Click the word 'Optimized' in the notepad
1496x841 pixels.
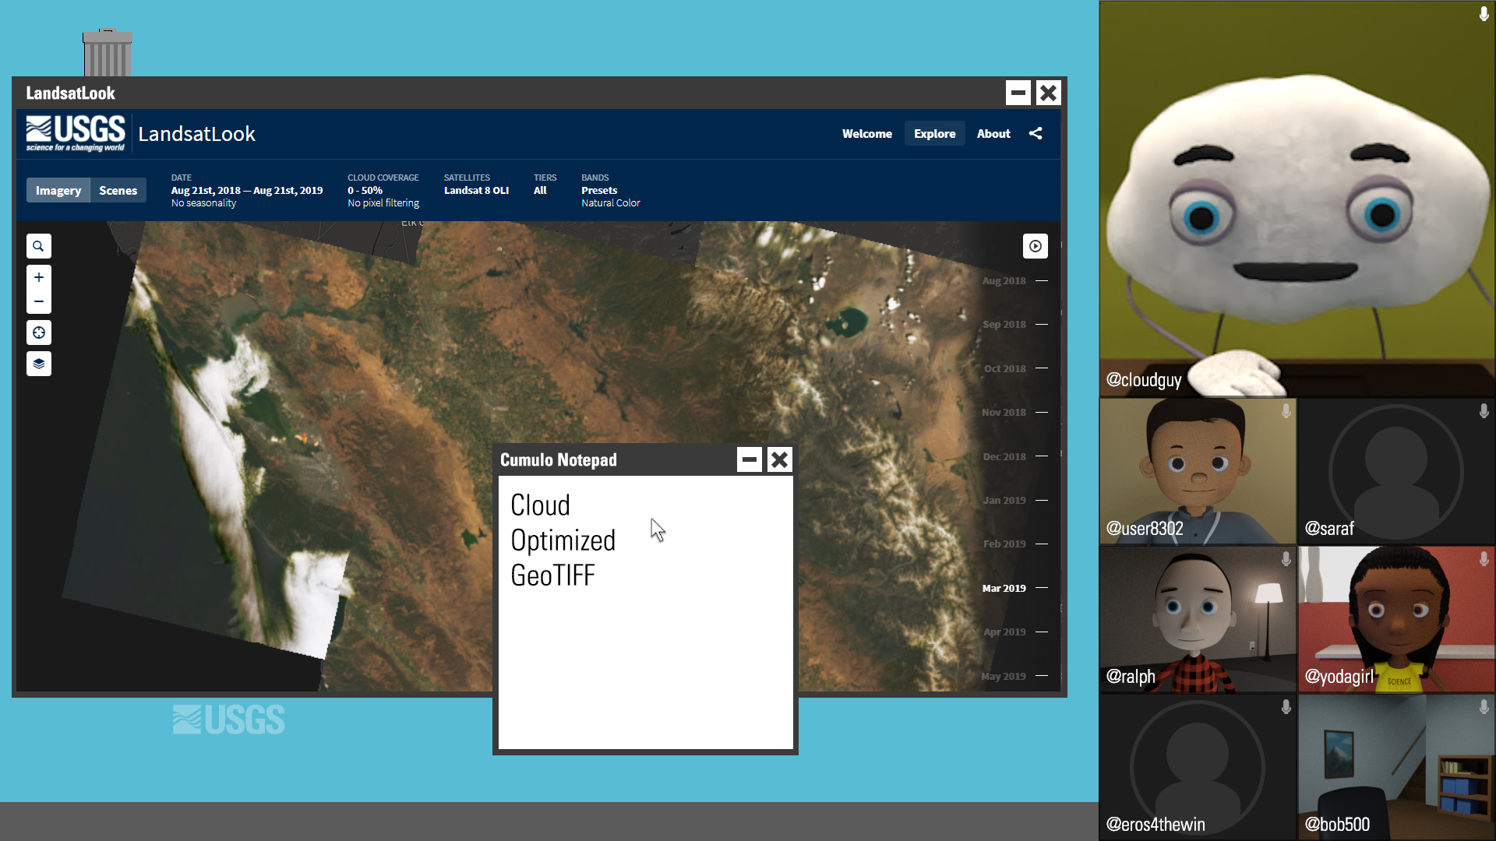(x=563, y=540)
